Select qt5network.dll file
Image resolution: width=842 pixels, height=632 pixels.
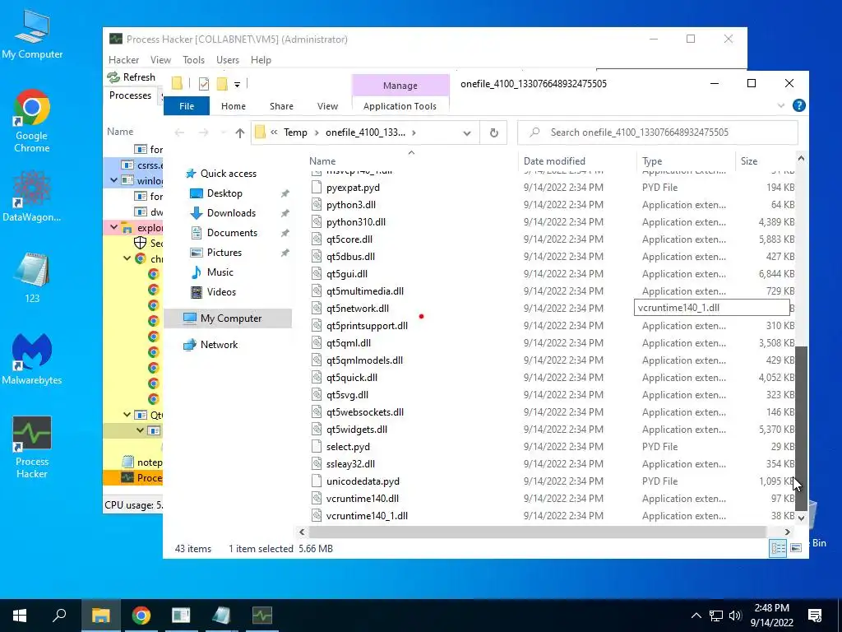pos(357,309)
